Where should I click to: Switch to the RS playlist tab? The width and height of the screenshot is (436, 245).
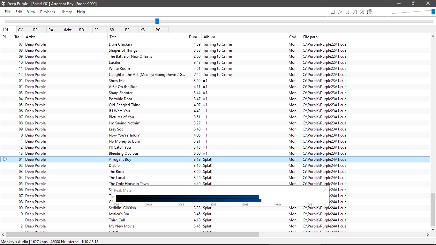coord(39,30)
